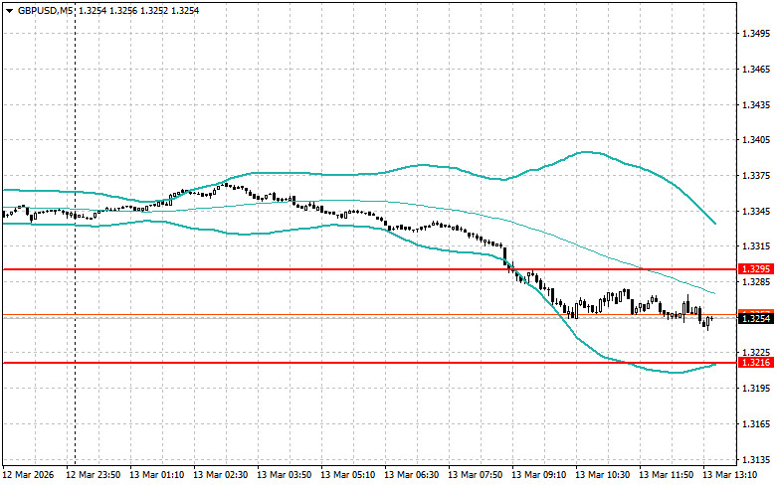Select the red horizontal line at 1.3295
The width and height of the screenshot is (777, 486).
coord(369,269)
